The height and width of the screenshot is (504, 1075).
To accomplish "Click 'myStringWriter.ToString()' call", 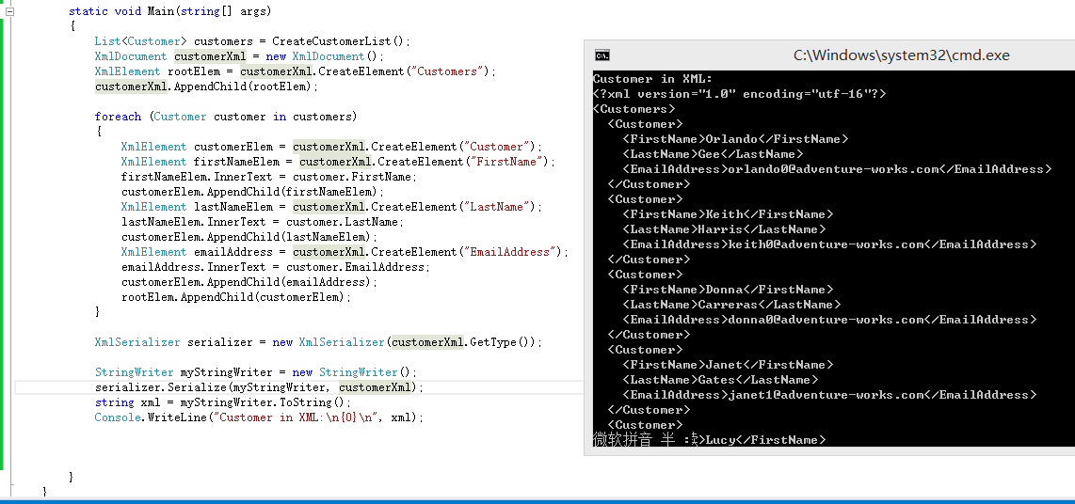I will (263, 402).
